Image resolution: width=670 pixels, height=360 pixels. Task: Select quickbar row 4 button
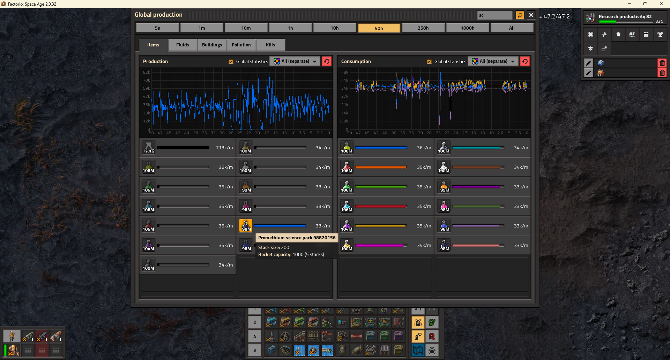pyautogui.click(x=255, y=336)
